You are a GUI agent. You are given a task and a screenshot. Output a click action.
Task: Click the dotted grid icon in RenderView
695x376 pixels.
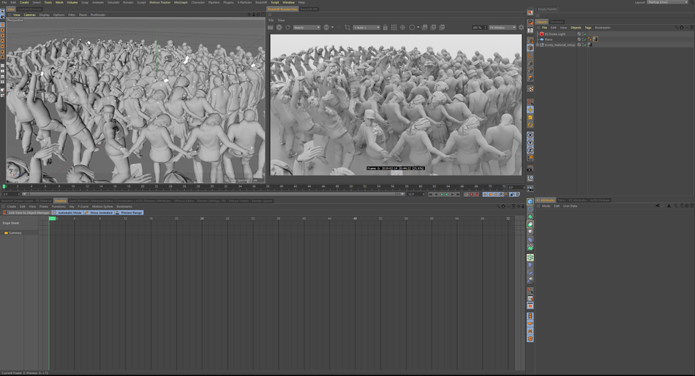pyautogui.click(x=394, y=28)
